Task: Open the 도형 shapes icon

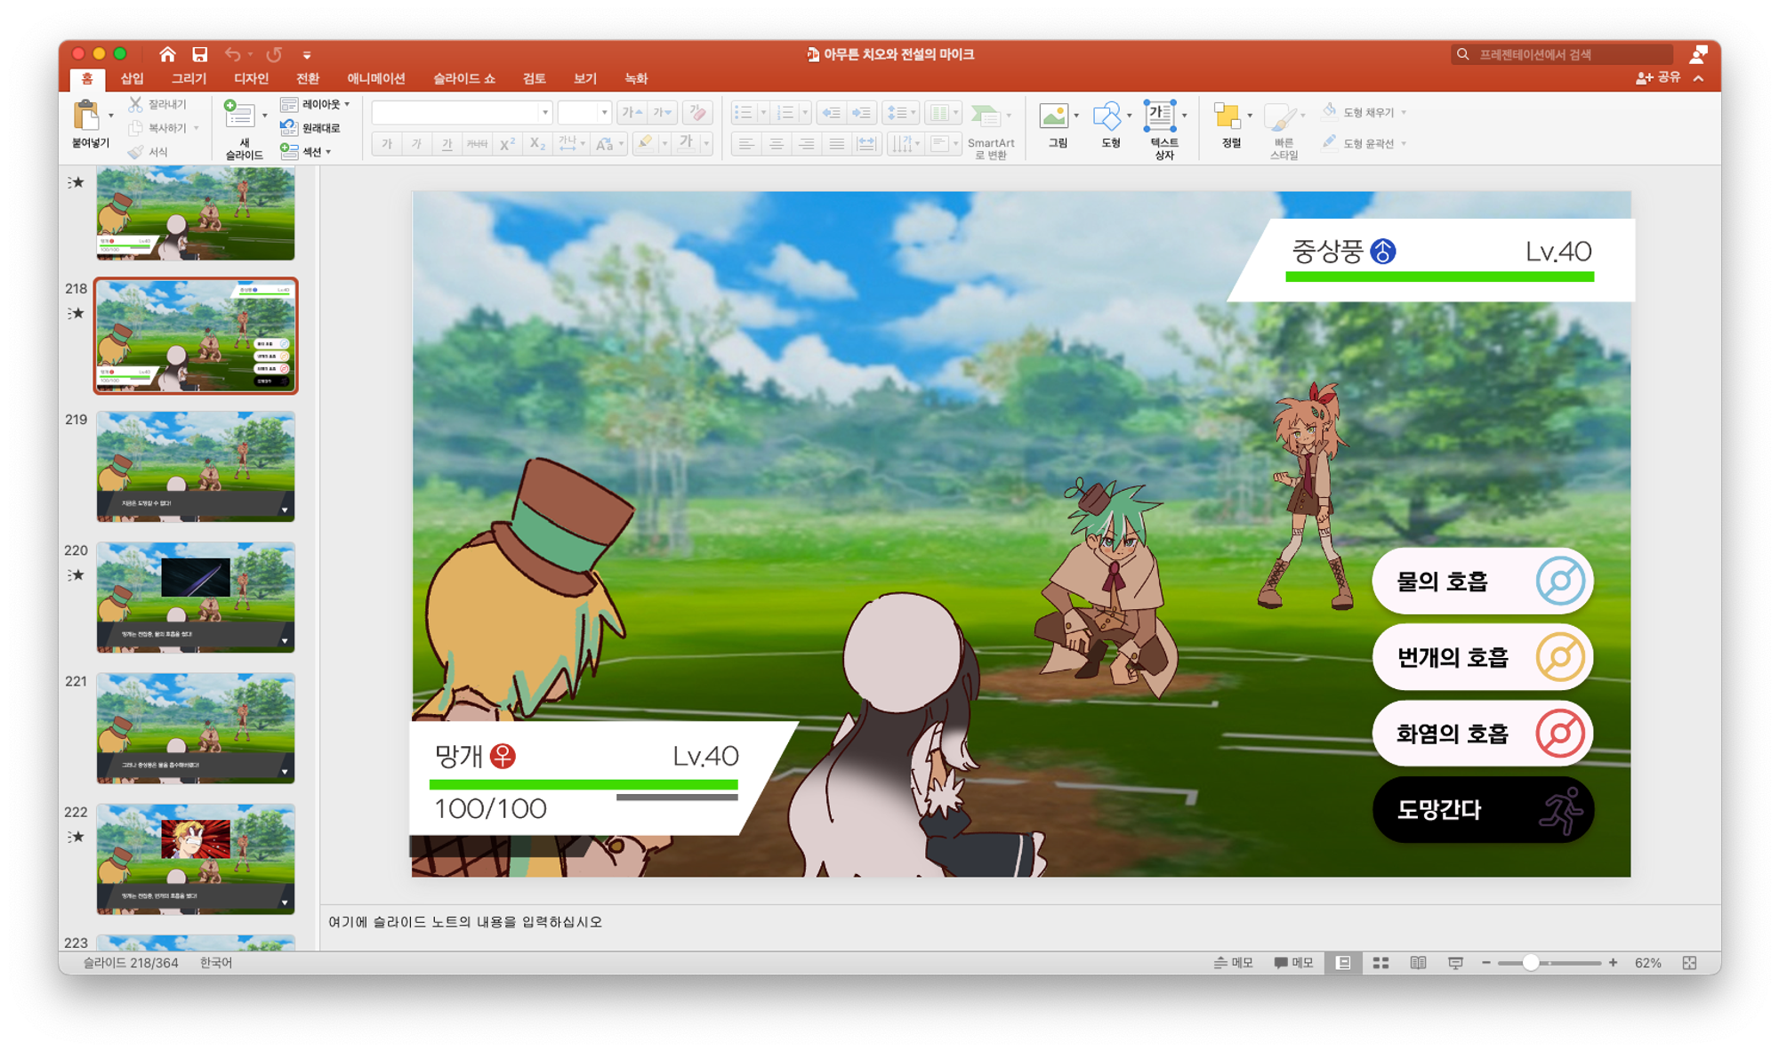Action: click(1107, 117)
